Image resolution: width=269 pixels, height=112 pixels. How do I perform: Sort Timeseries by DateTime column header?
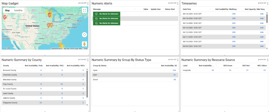pos(187,9)
